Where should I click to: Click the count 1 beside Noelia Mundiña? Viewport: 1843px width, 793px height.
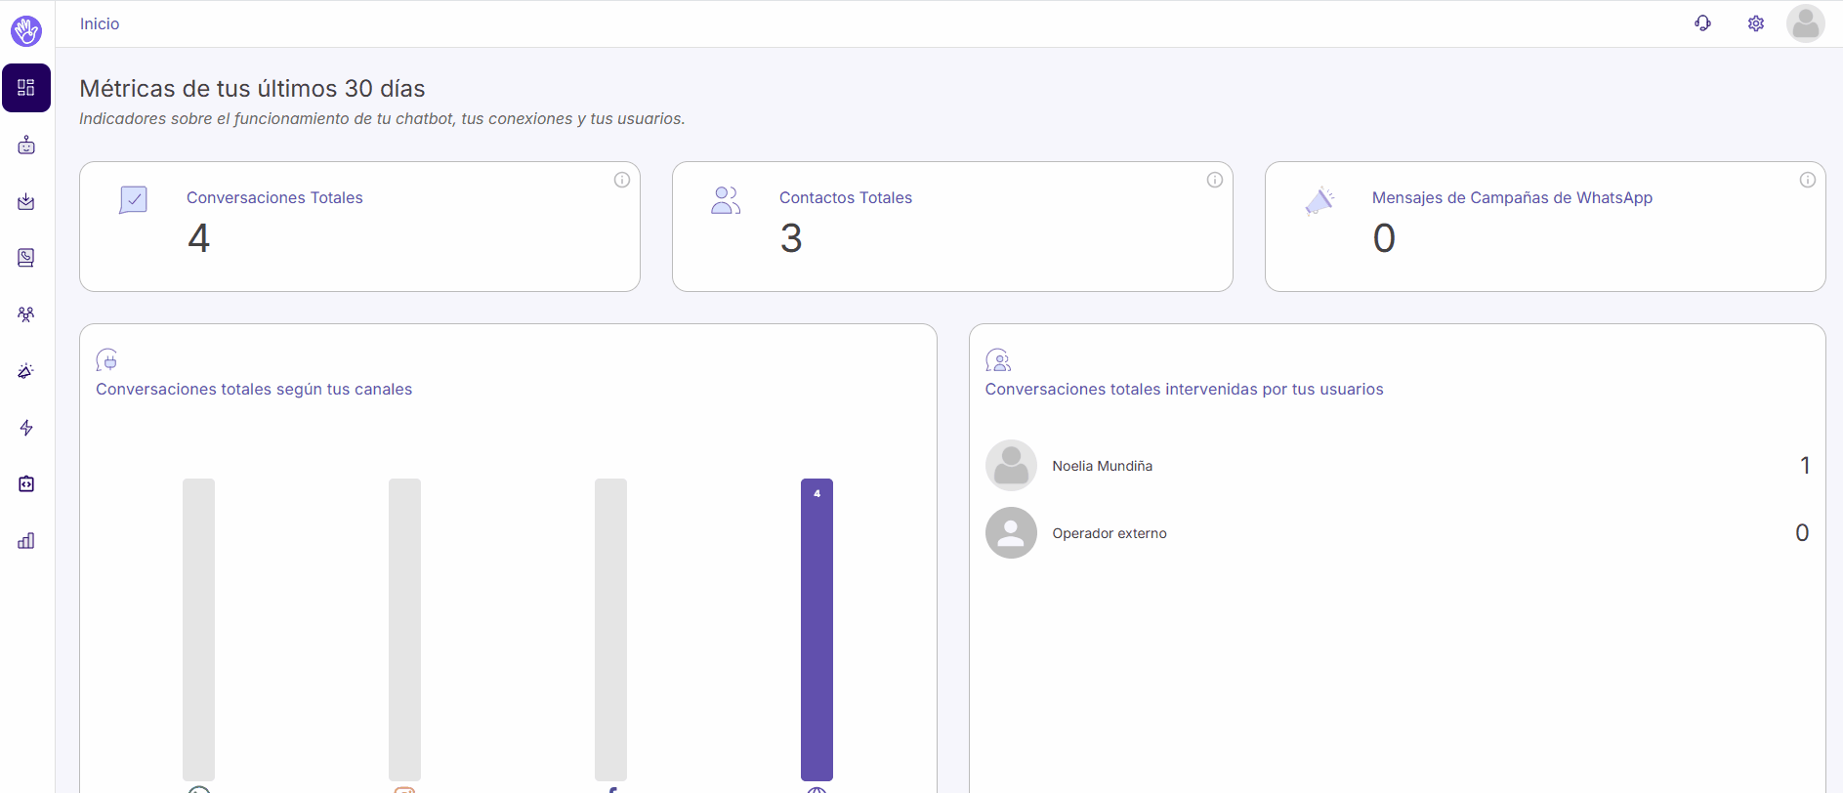tap(1805, 465)
